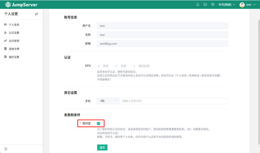260x153 pixels.
Task: Click the 邮箱 field with test@qq.com
Action: (x=162, y=44)
